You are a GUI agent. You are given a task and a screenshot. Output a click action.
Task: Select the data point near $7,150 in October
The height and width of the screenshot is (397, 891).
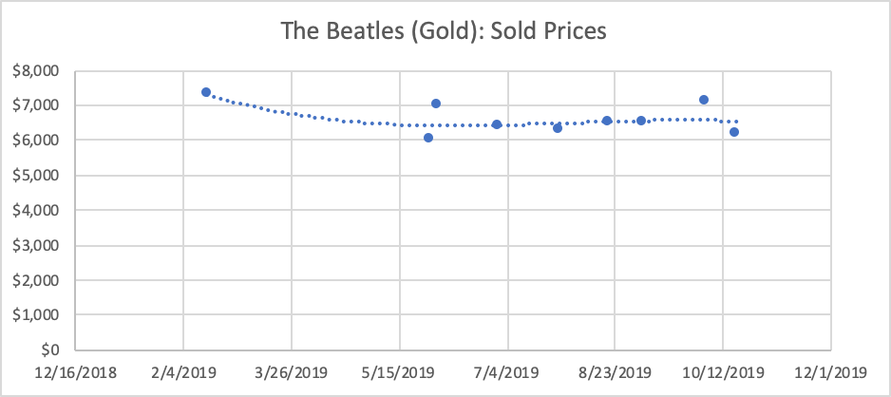[x=704, y=100]
